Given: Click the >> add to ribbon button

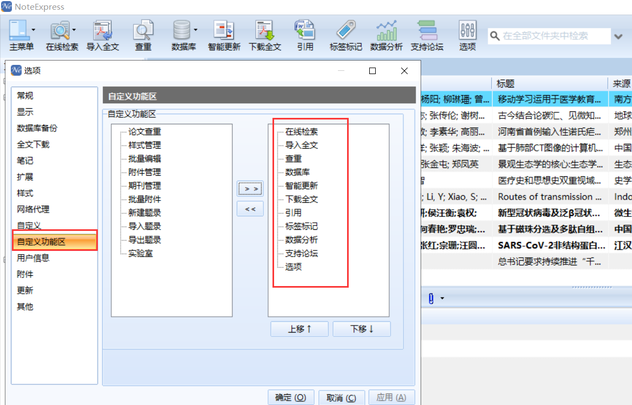Looking at the screenshot, I should [x=250, y=189].
